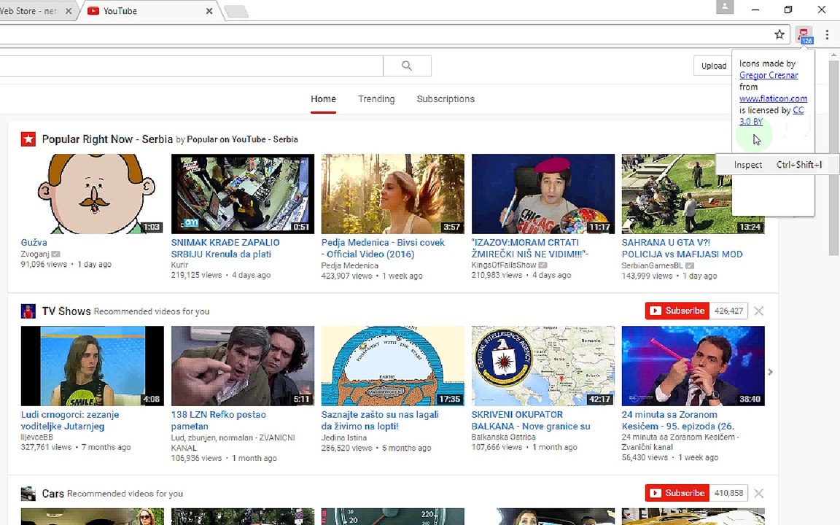Open the Gužva video title link
The width and height of the screenshot is (840, 525).
(x=34, y=243)
